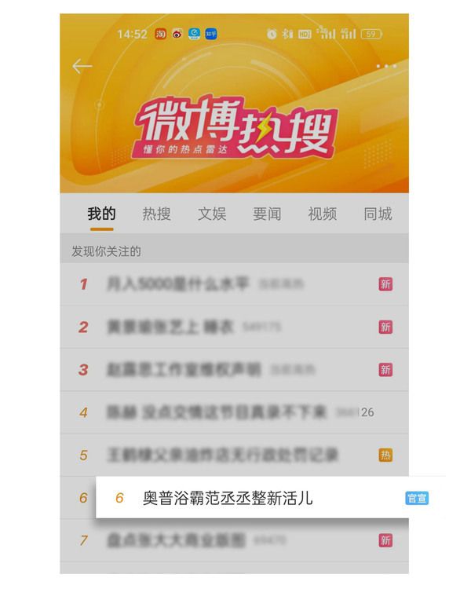Open the three-dot more menu
This screenshot has height=589, width=471.
point(386,66)
